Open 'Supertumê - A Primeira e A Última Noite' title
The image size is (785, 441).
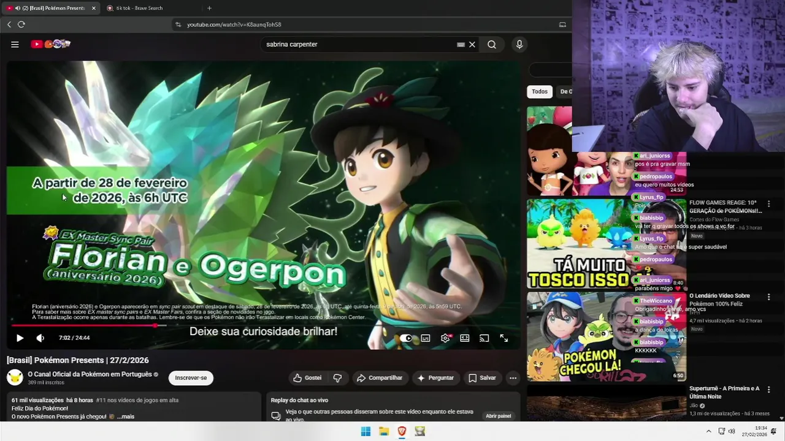pos(724,393)
